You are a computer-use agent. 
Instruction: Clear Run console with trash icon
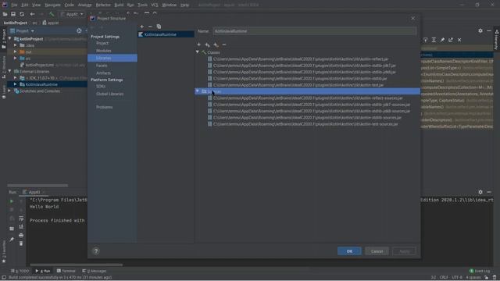pos(21,244)
